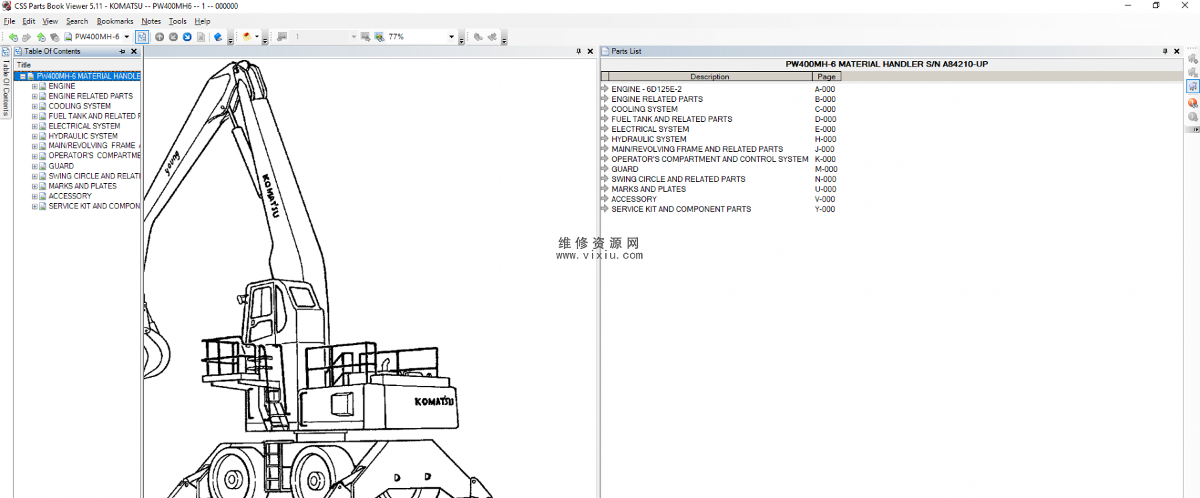Open the Bookmarks menu
This screenshot has width=1200, height=498.
115,21
